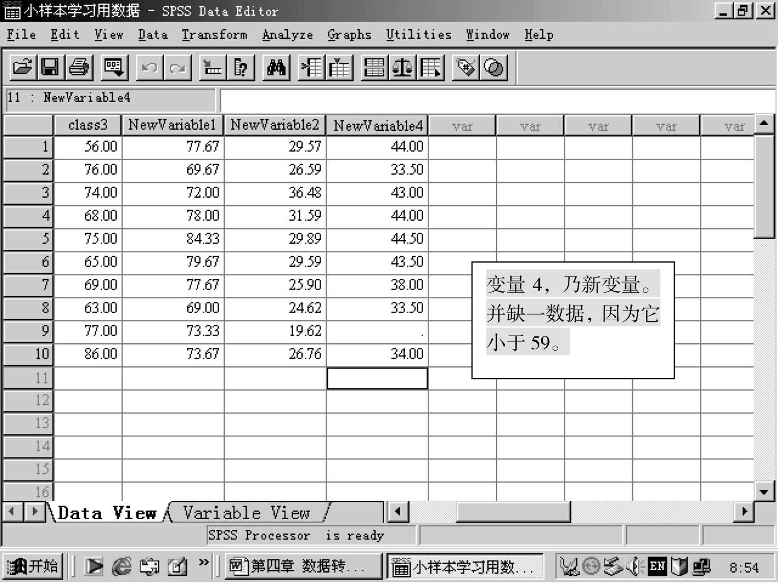Click the Select Cases icon

pos(431,67)
